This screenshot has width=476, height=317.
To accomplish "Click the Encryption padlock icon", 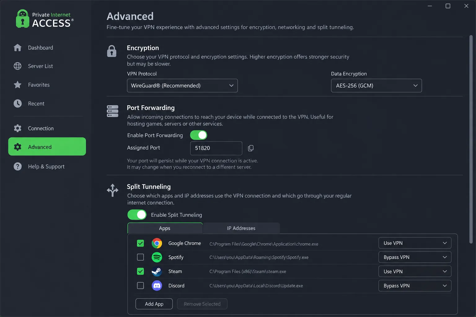I will [x=112, y=51].
